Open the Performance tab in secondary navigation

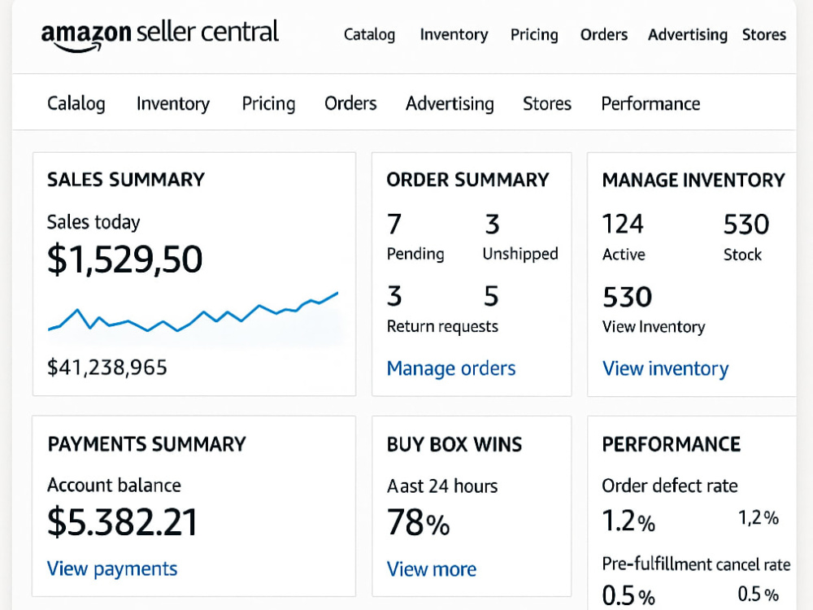point(650,103)
